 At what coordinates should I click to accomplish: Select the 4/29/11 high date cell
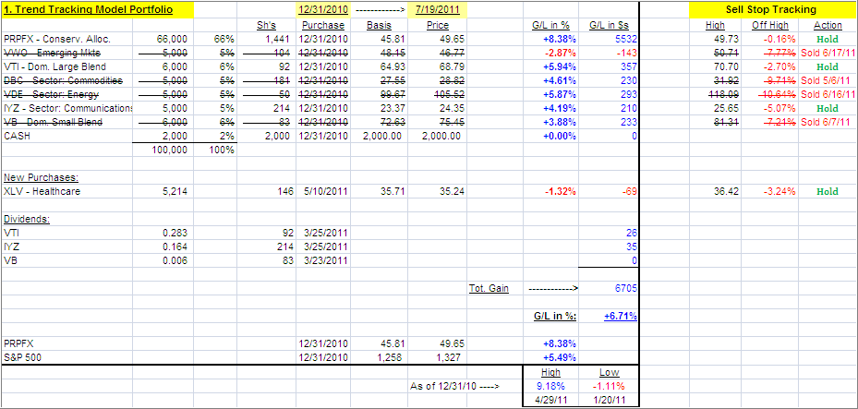click(x=551, y=400)
